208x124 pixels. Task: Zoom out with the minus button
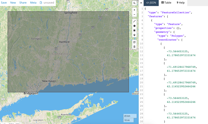[x=134, y=14]
